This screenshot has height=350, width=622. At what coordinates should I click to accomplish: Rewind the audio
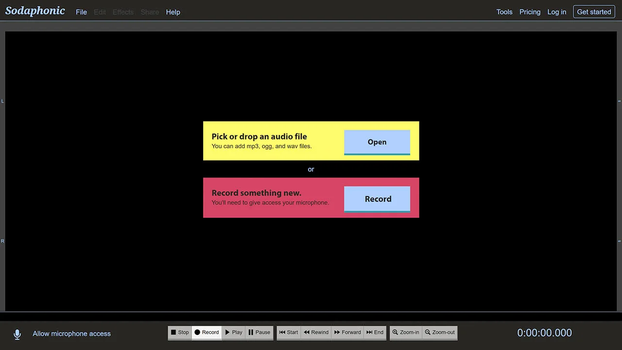[x=316, y=332]
